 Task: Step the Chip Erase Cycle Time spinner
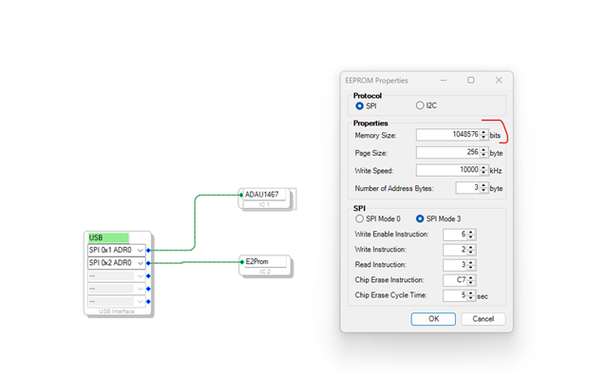pos(471,295)
